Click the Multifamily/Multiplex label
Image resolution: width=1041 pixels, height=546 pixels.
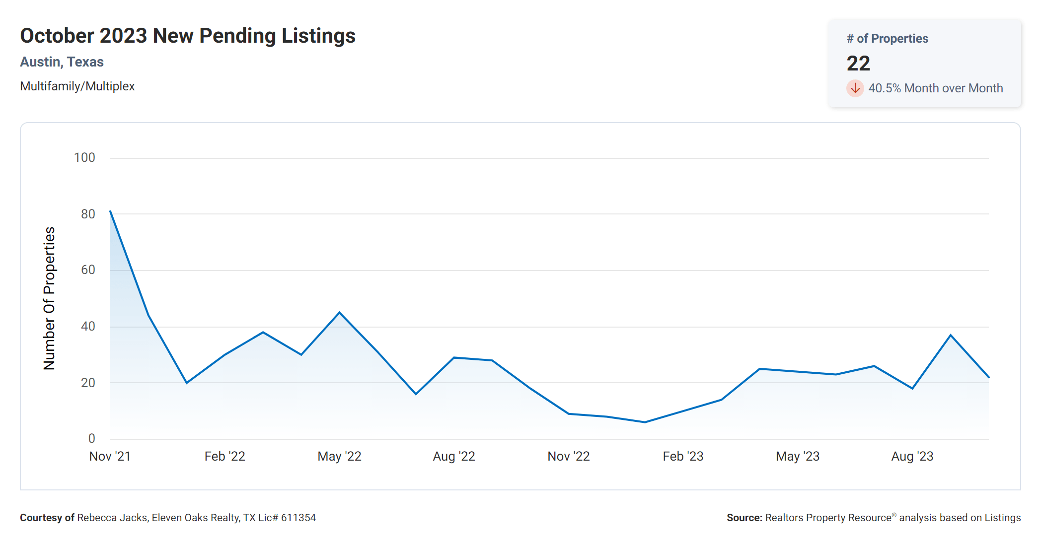77,86
